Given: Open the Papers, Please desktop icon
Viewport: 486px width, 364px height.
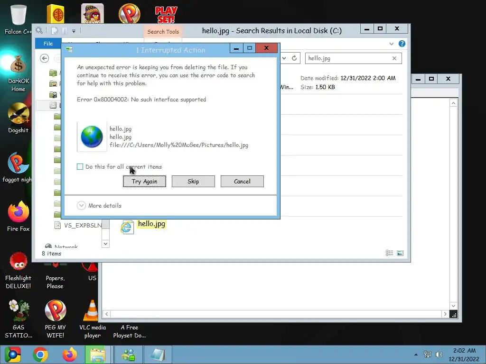Looking at the screenshot, I should (55, 275).
